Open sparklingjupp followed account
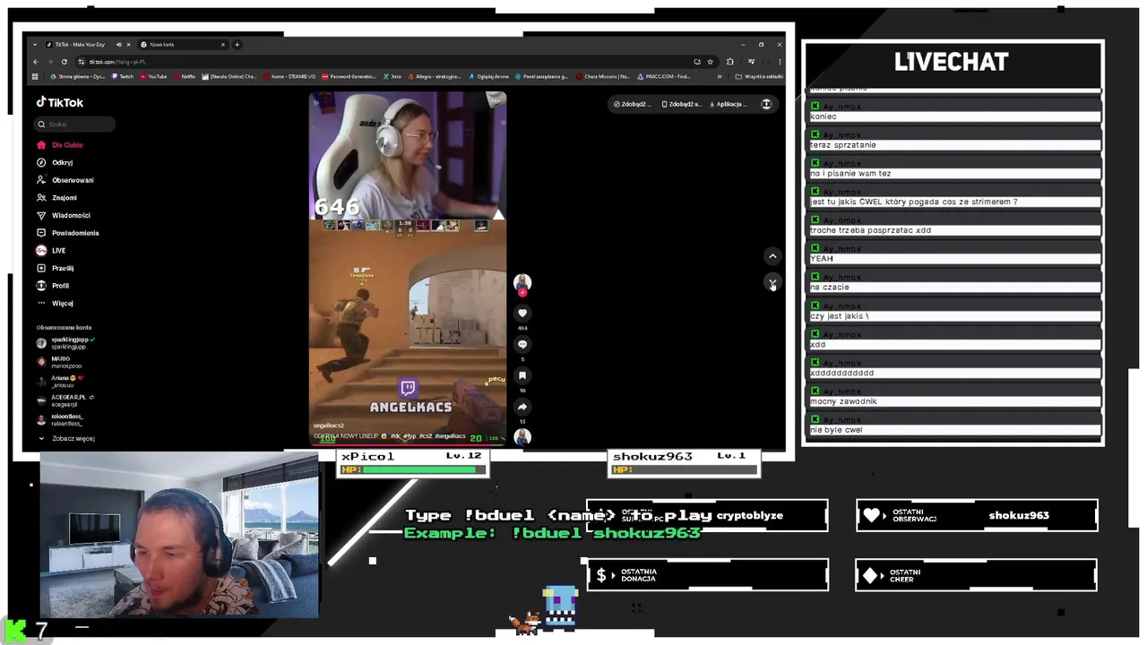Image resolution: width=1147 pixels, height=645 pixels. 65,343
